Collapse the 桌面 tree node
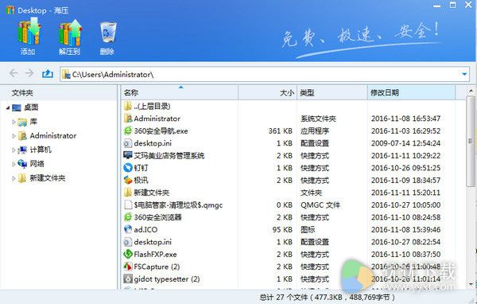 8,107
